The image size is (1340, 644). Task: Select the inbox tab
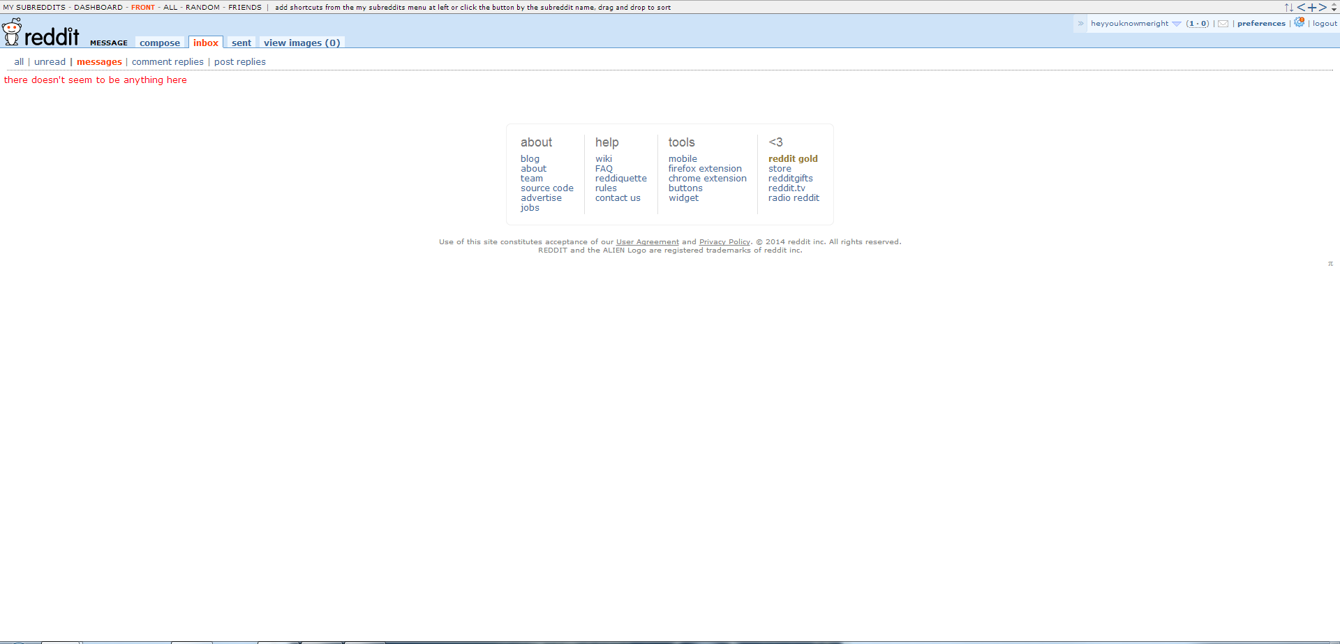tap(206, 43)
